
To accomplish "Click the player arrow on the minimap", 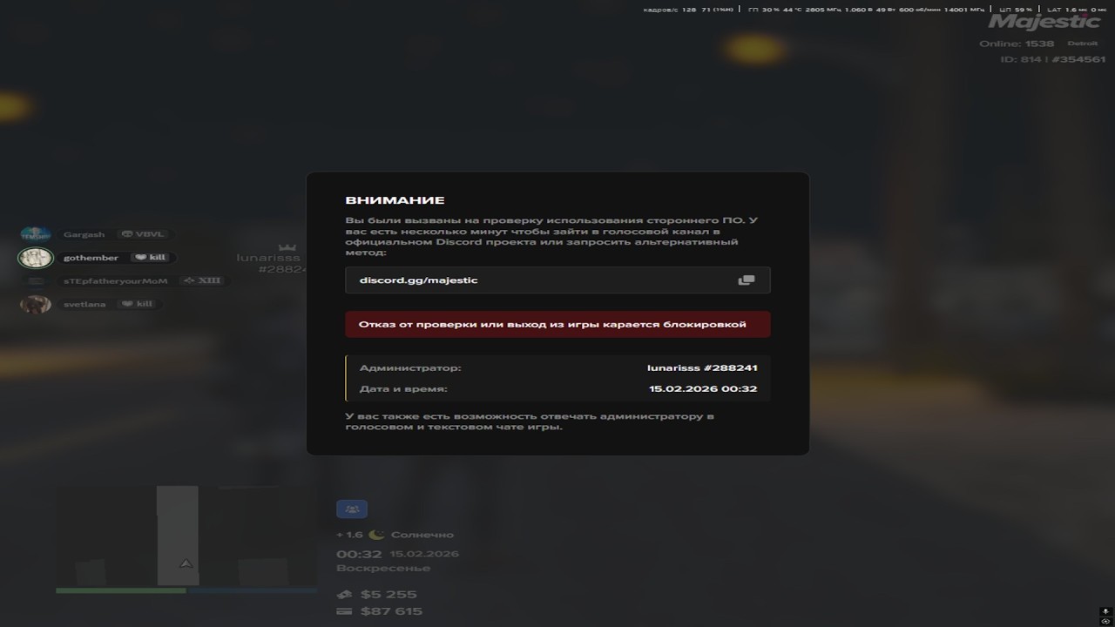I will pyautogui.click(x=186, y=564).
